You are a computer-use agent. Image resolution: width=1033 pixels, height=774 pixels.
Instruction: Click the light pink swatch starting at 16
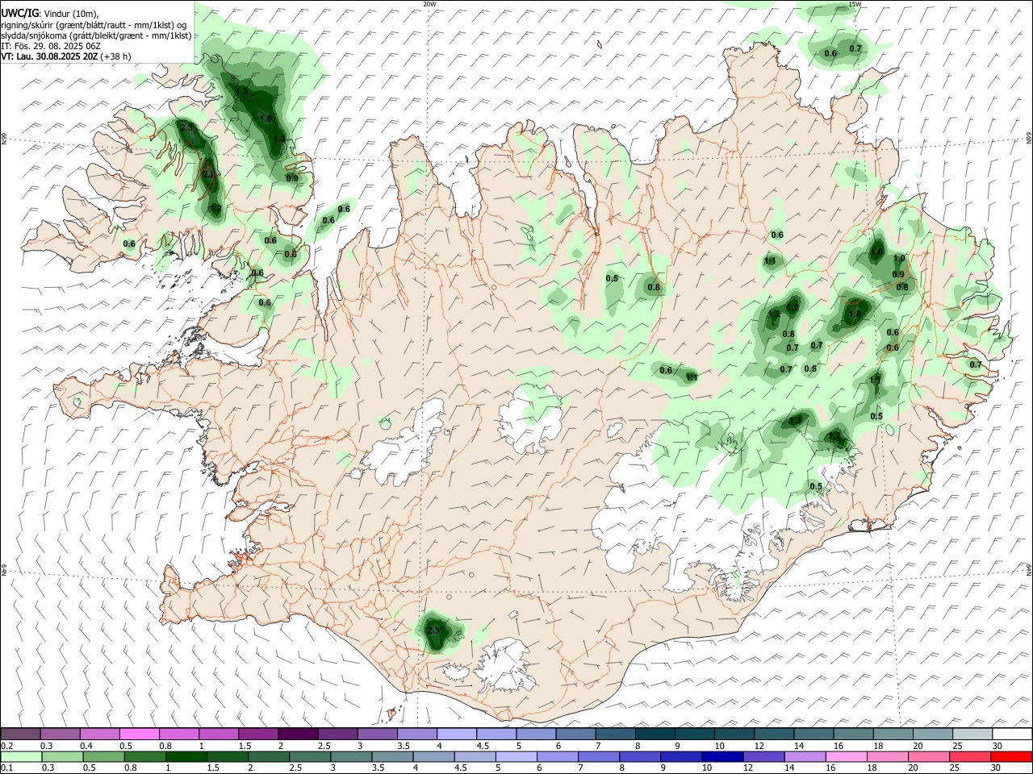pos(845,757)
